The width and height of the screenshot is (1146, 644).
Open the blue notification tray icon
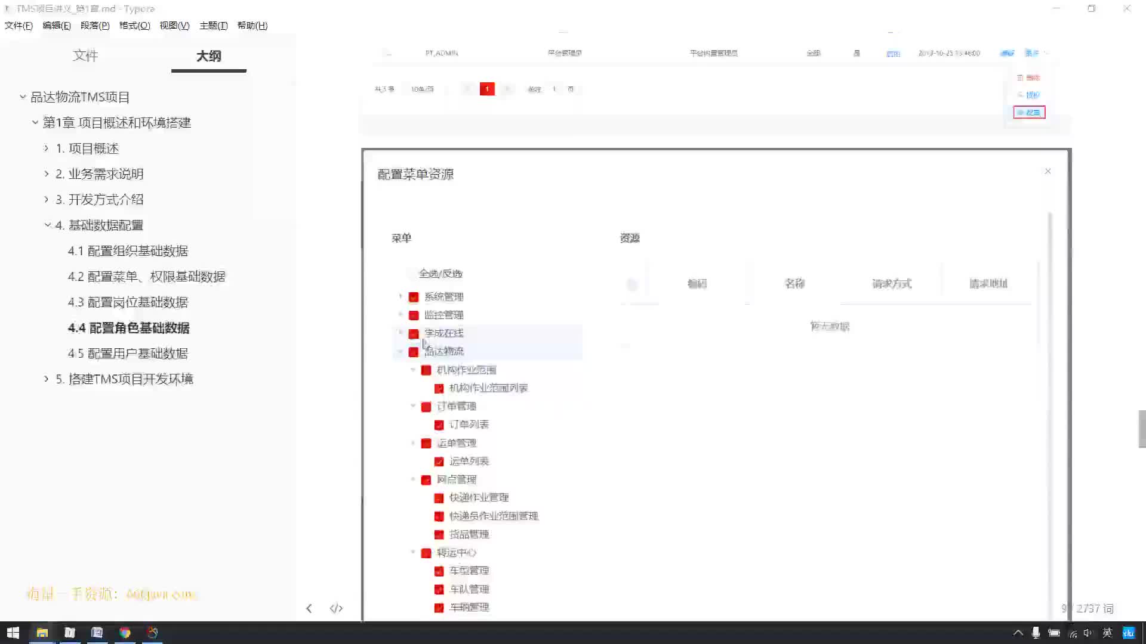tap(1128, 633)
